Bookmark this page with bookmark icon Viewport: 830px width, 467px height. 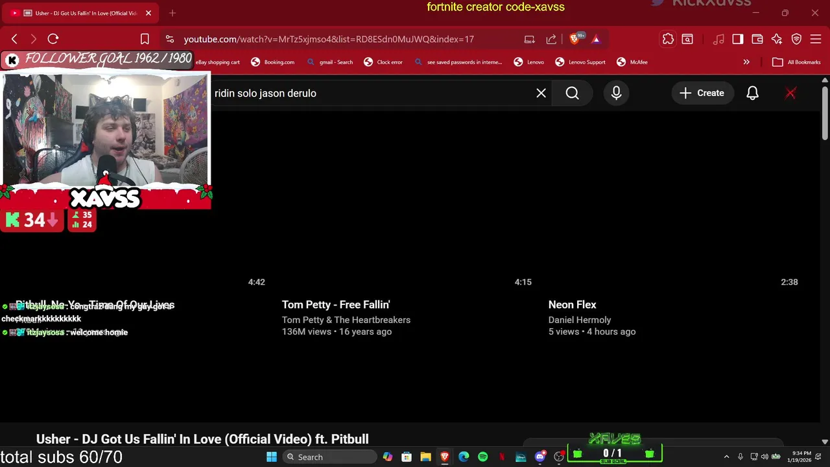[145, 39]
